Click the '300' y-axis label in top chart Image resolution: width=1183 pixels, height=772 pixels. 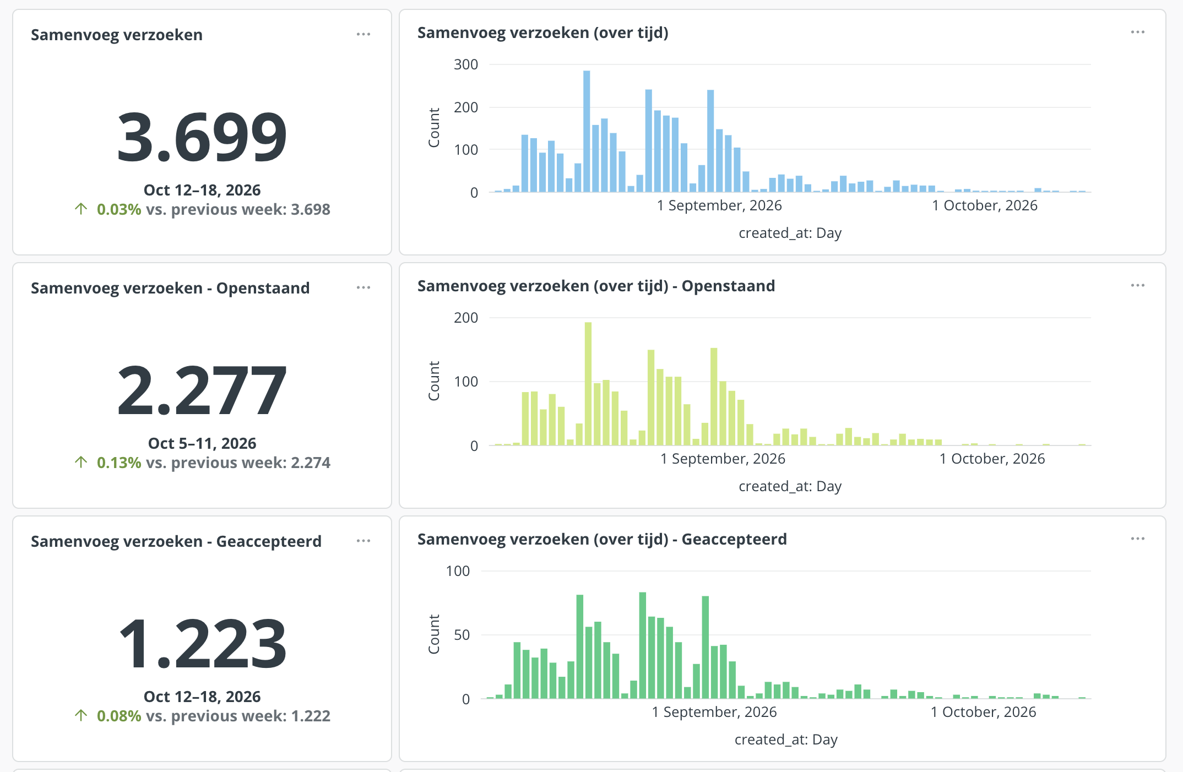(466, 64)
